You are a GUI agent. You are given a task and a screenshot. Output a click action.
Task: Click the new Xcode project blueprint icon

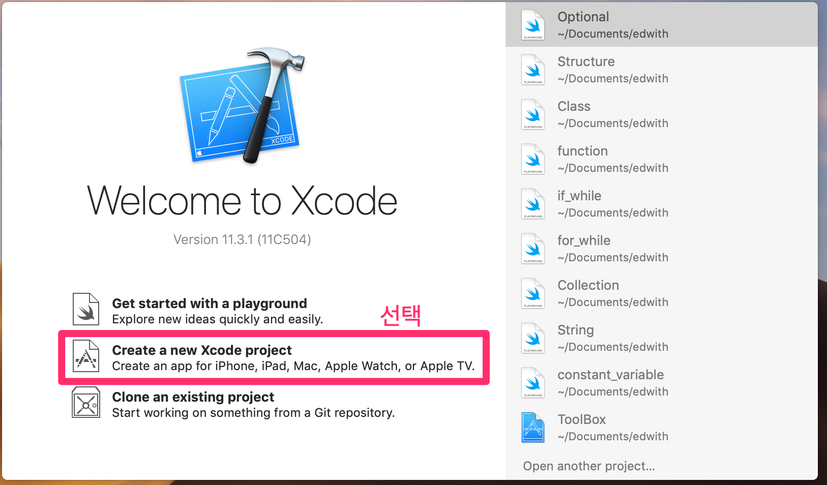[x=85, y=356]
